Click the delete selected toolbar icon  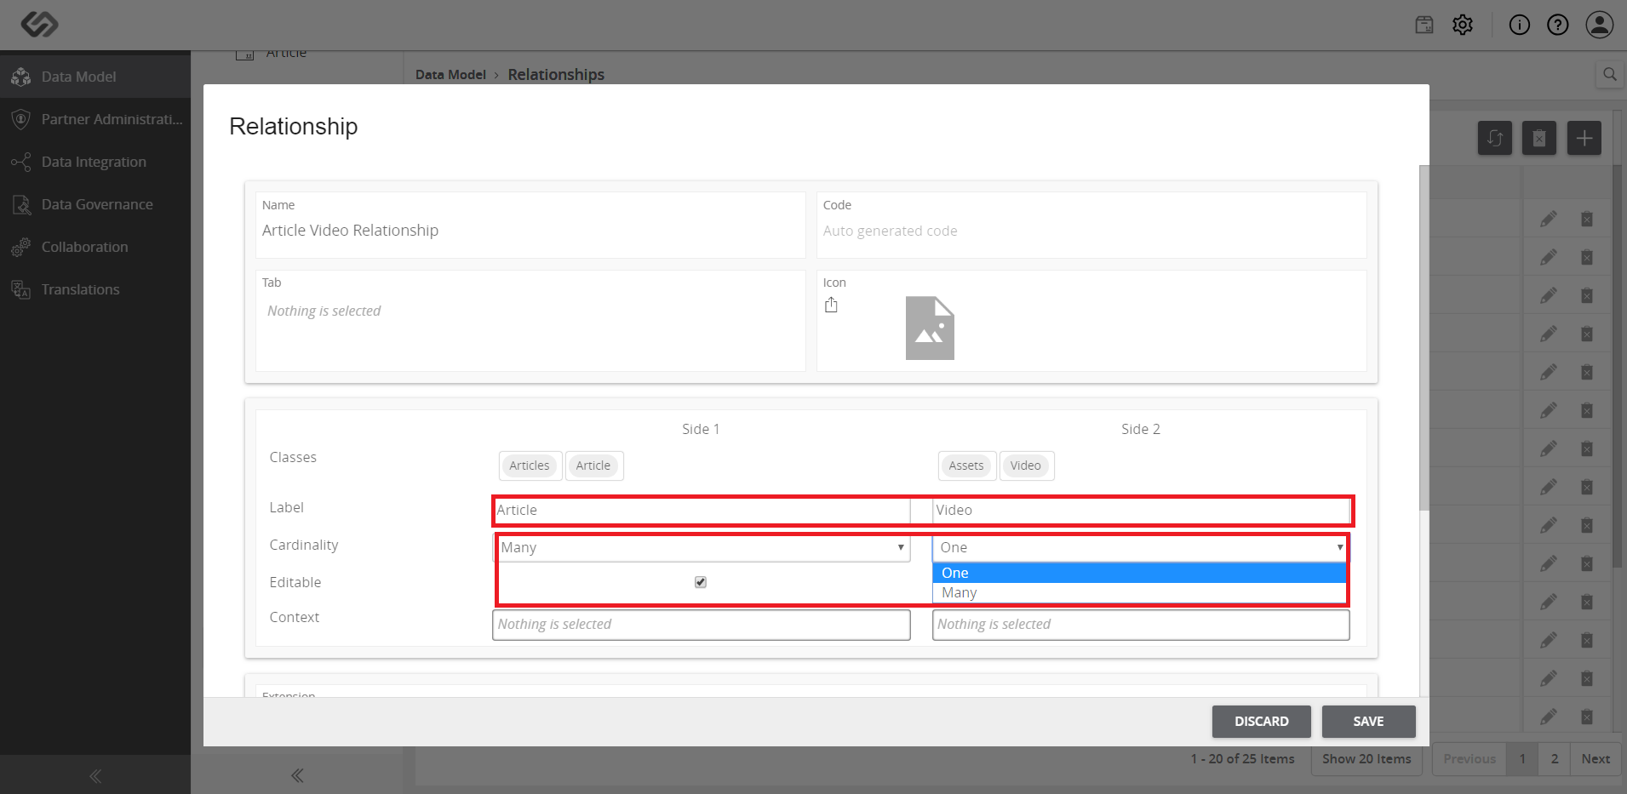(1539, 138)
